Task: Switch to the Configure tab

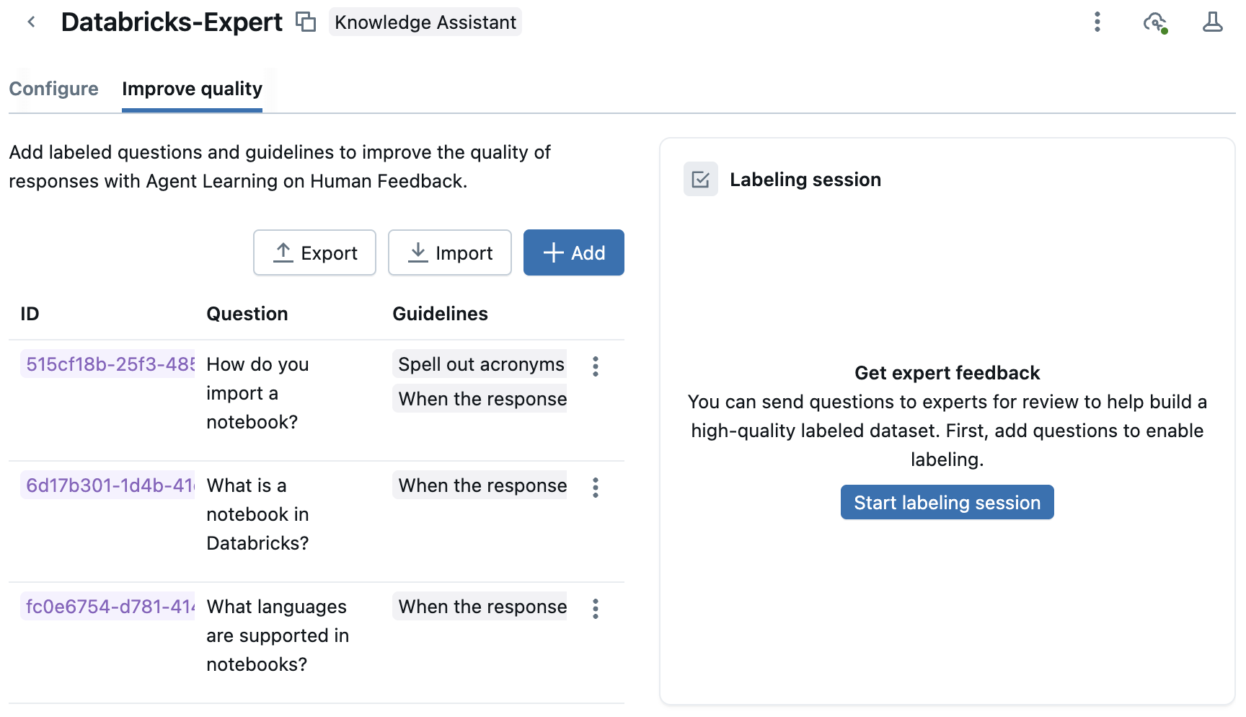Action: point(54,89)
